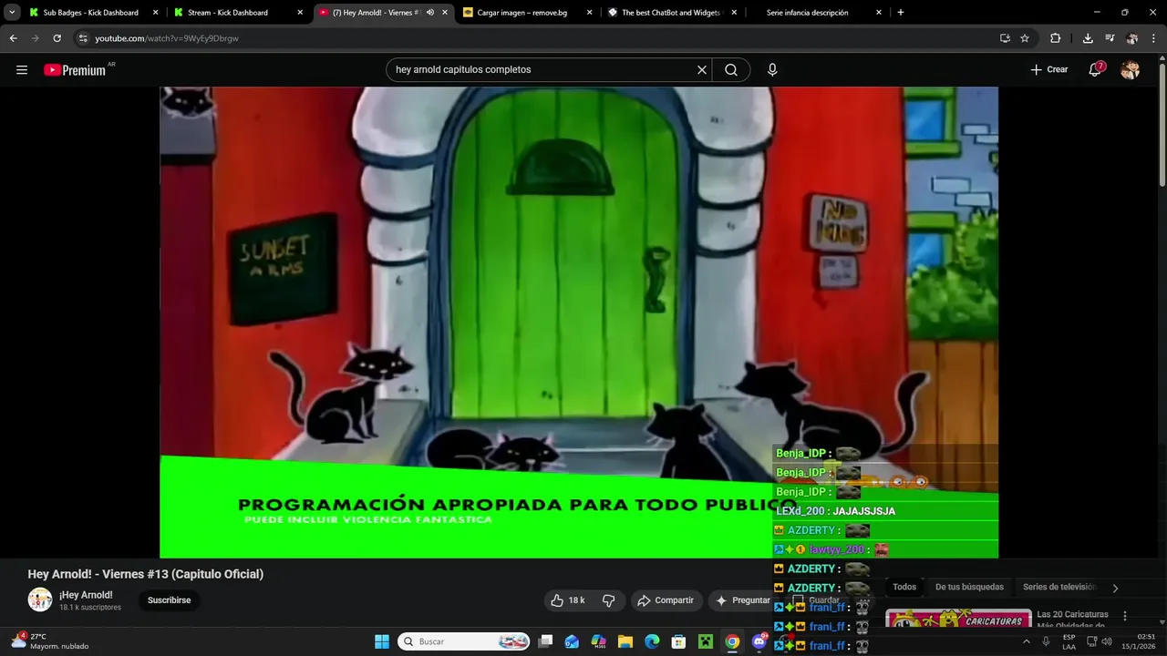Clear the YouTube search query text
Image resolution: width=1167 pixels, height=656 pixels.
tap(702, 70)
